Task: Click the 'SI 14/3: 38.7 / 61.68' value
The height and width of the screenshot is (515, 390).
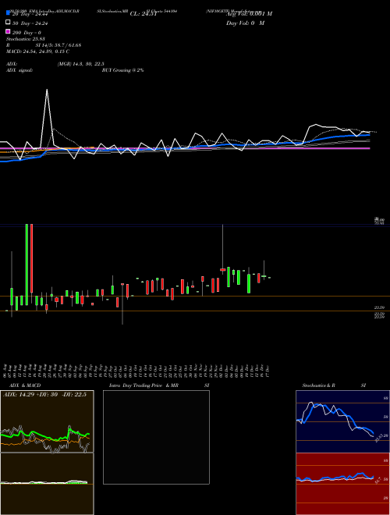Action: point(58,45)
